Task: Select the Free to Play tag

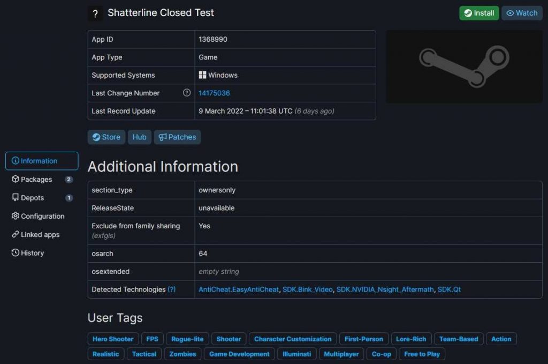Action: (x=422, y=354)
